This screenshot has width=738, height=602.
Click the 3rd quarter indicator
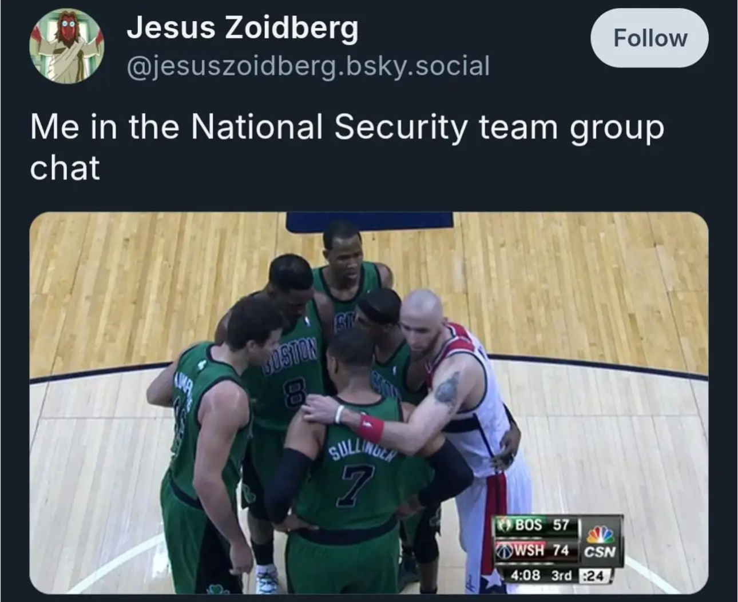pos(561,575)
